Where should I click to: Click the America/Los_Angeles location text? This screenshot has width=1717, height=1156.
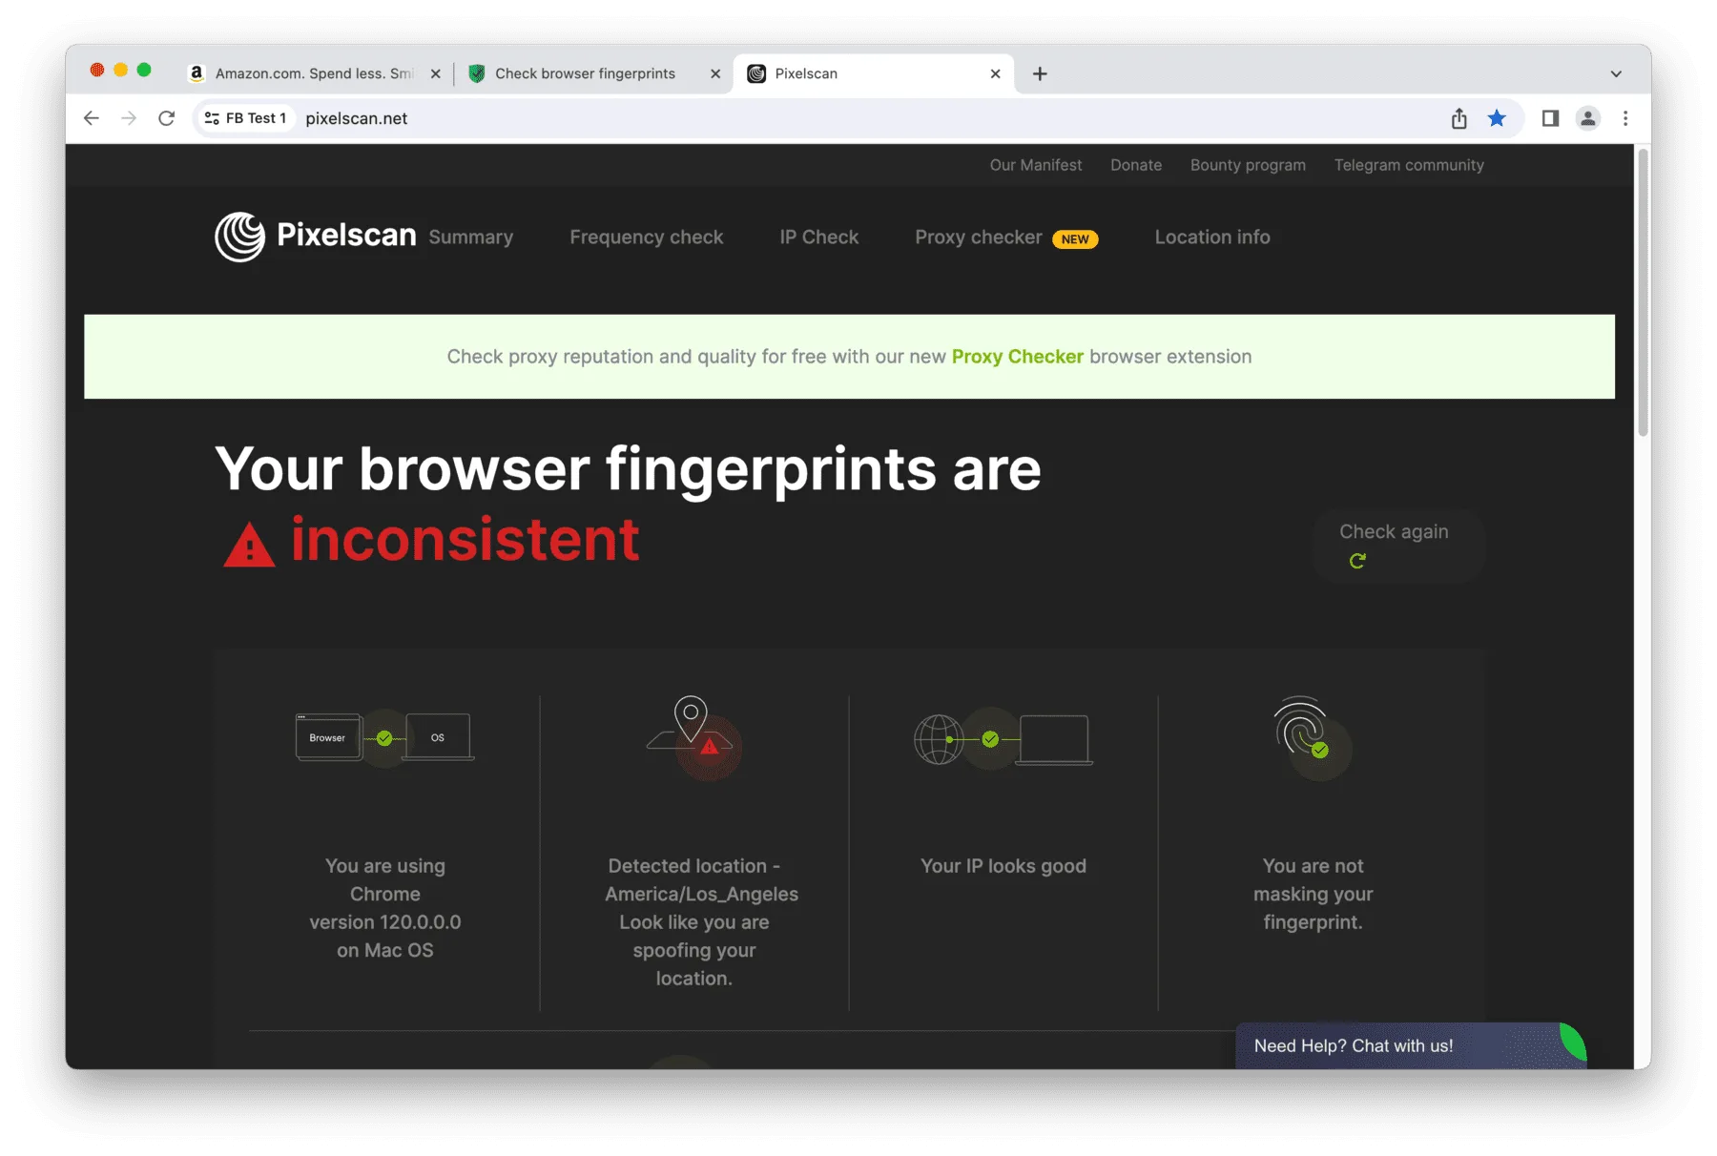701,894
